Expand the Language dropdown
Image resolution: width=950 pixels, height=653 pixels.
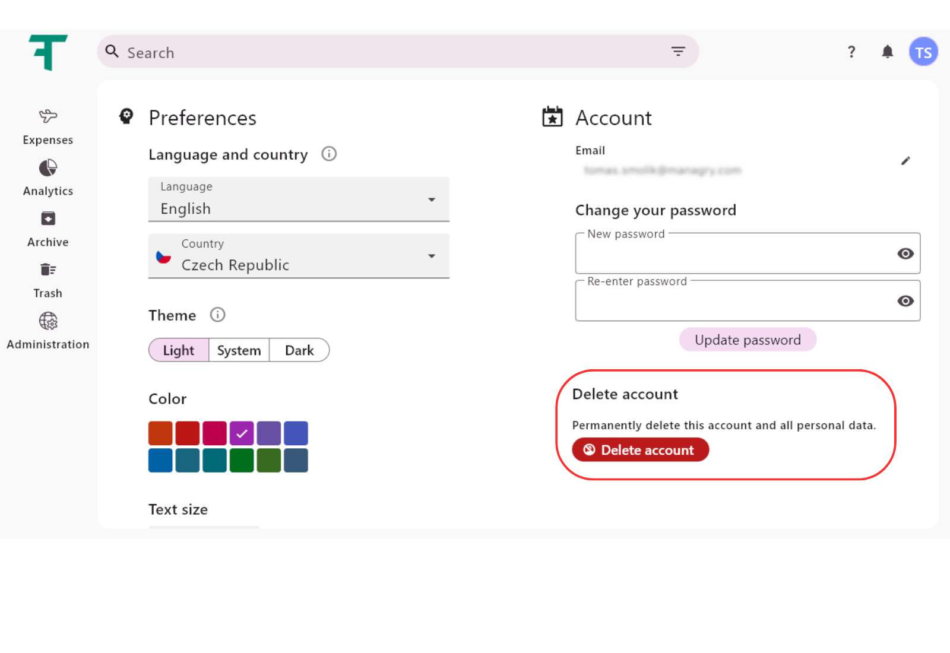coord(299,199)
